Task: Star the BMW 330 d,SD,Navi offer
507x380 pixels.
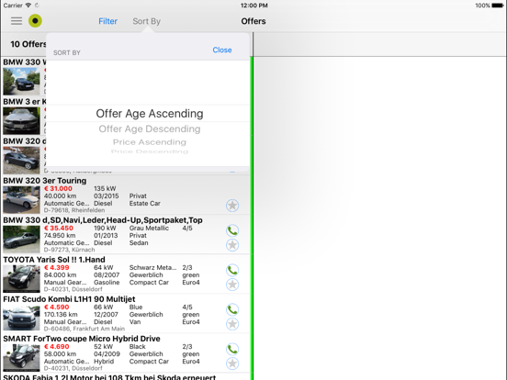Action: click(x=232, y=245)
